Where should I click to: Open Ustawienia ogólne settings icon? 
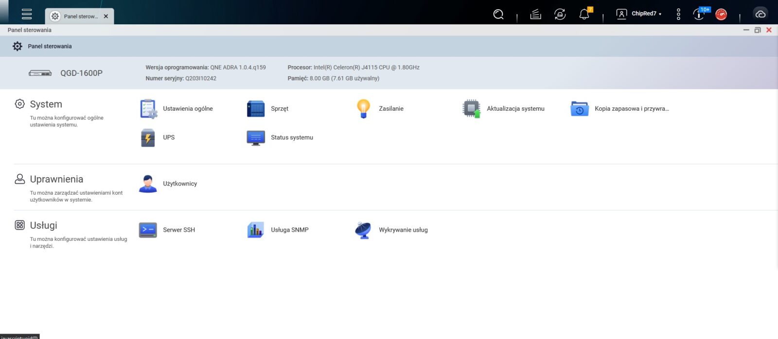click(148, 109)
